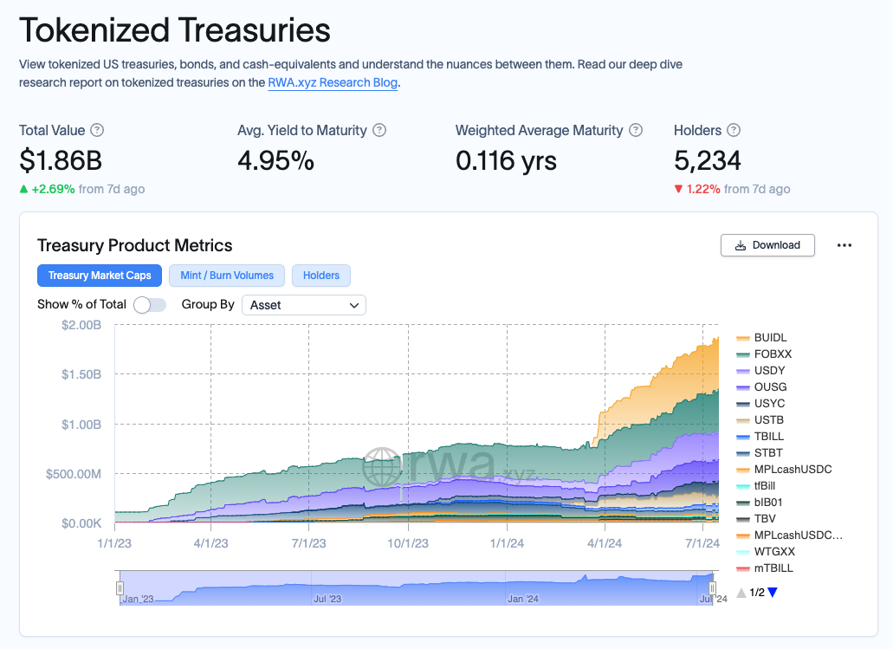Click the 5,234 holders count
Image resolution: width=893 pixels, height=649 pixels.
(708, 160)
